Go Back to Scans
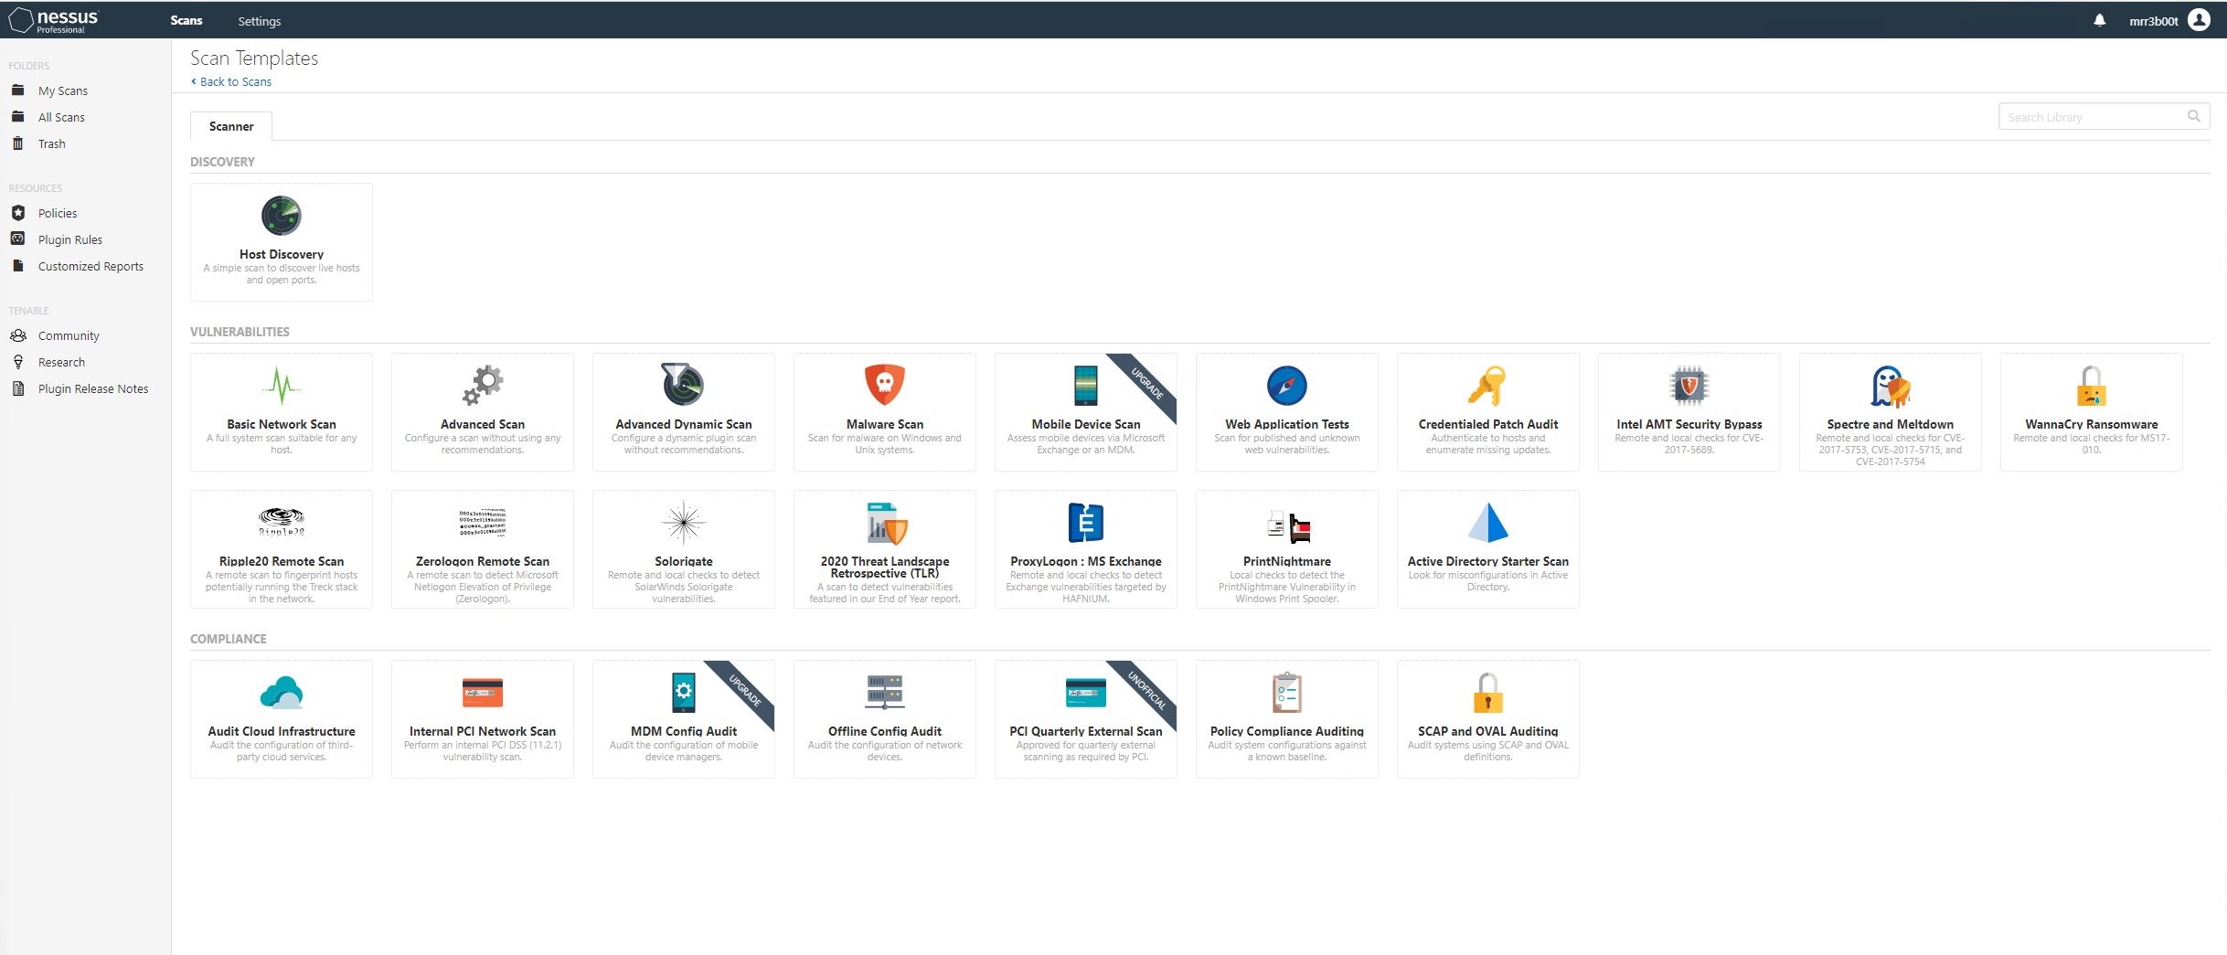This screenshot has width=2227, height=955. tap(231, 81)
